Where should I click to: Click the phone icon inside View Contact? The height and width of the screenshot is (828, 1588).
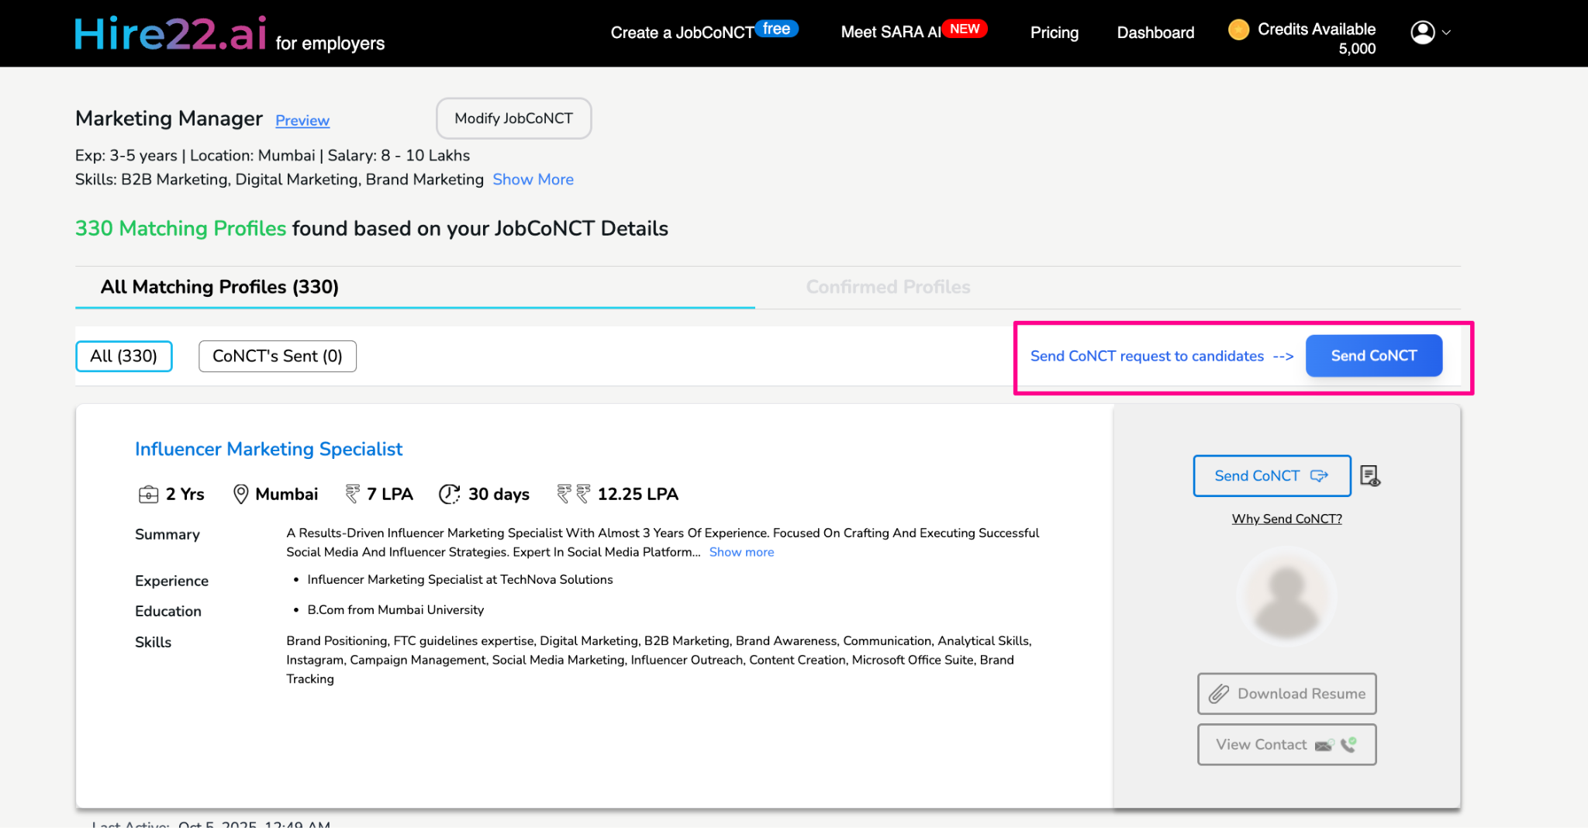(1348, 743)
